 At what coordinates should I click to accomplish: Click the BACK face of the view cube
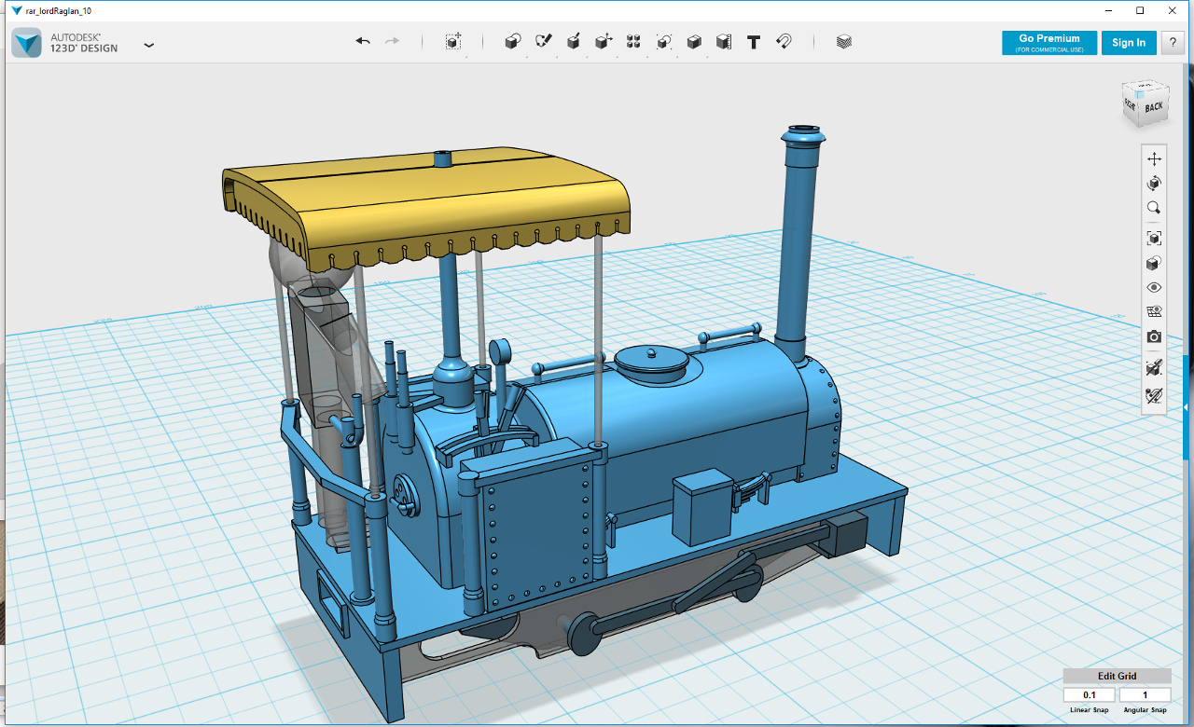tap(1154, 106)
